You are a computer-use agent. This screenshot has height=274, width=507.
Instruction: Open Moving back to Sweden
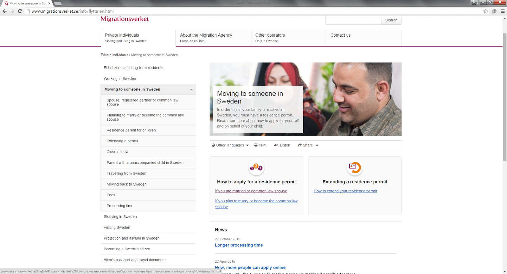tap(148, 184)
